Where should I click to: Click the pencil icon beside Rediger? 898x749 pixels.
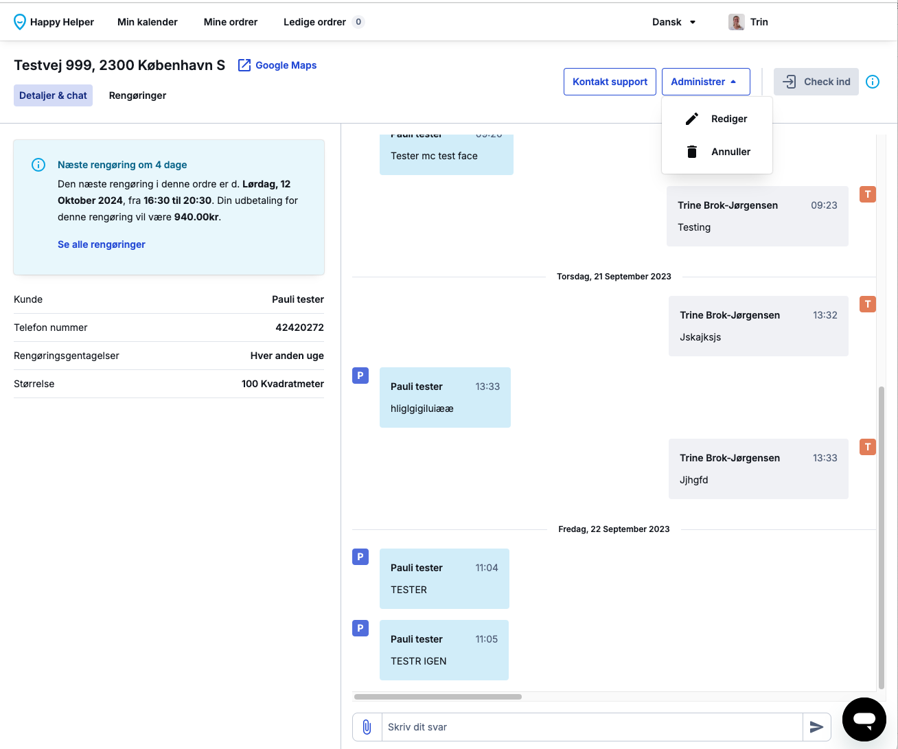692,119
